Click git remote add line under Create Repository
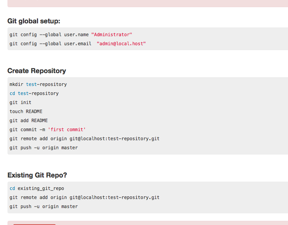This screenshot has height=225, width=288. pos(84,139)
